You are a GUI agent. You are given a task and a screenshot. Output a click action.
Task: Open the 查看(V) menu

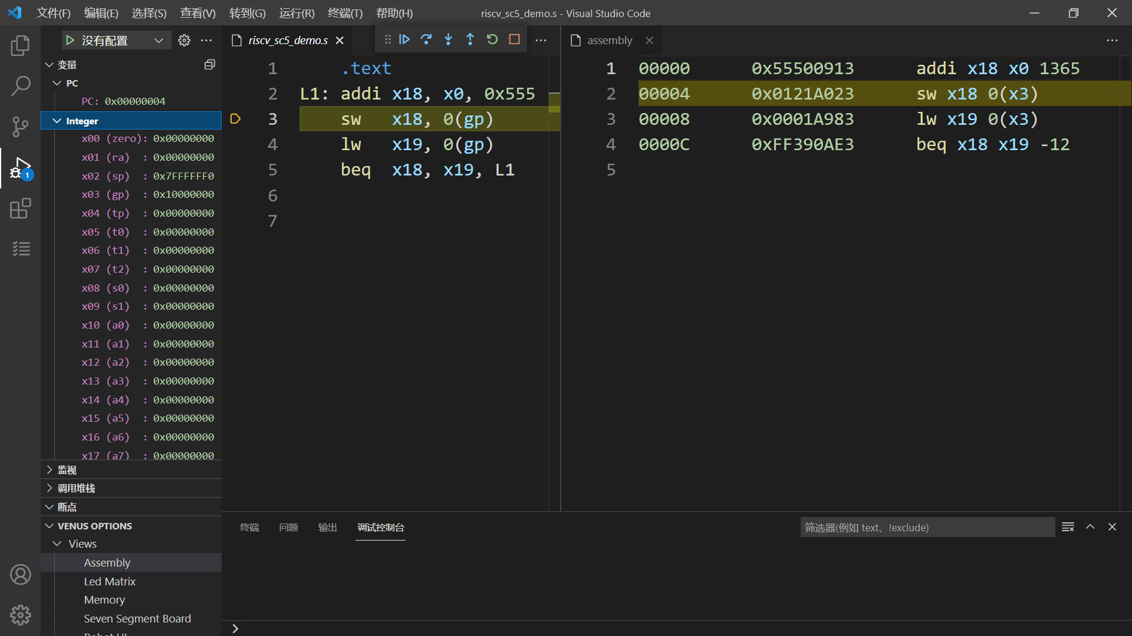[x=198, y=13]
